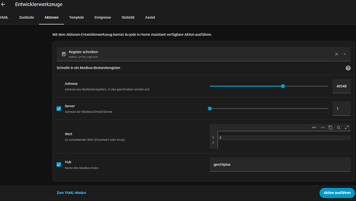Uncheck the Hub checkbox

(59, 164)
